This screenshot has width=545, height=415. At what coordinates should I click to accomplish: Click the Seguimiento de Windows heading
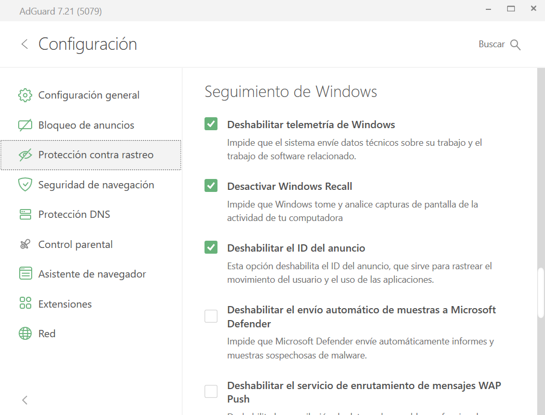pyautogui.click(x=291, y=92)
